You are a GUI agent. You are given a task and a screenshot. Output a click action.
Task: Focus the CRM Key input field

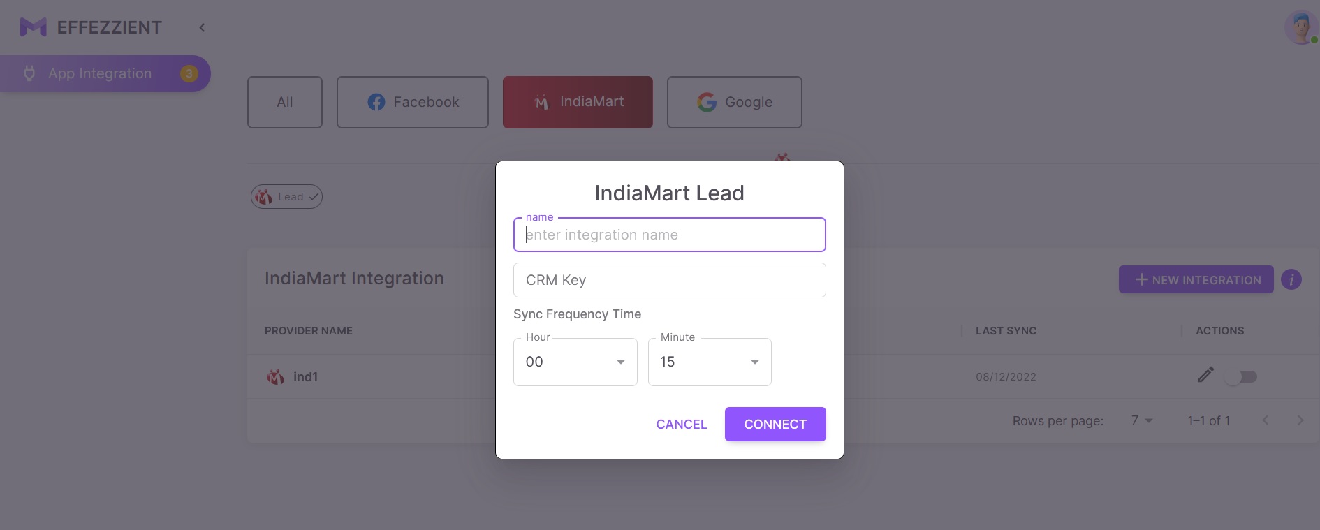coord(669,280)
